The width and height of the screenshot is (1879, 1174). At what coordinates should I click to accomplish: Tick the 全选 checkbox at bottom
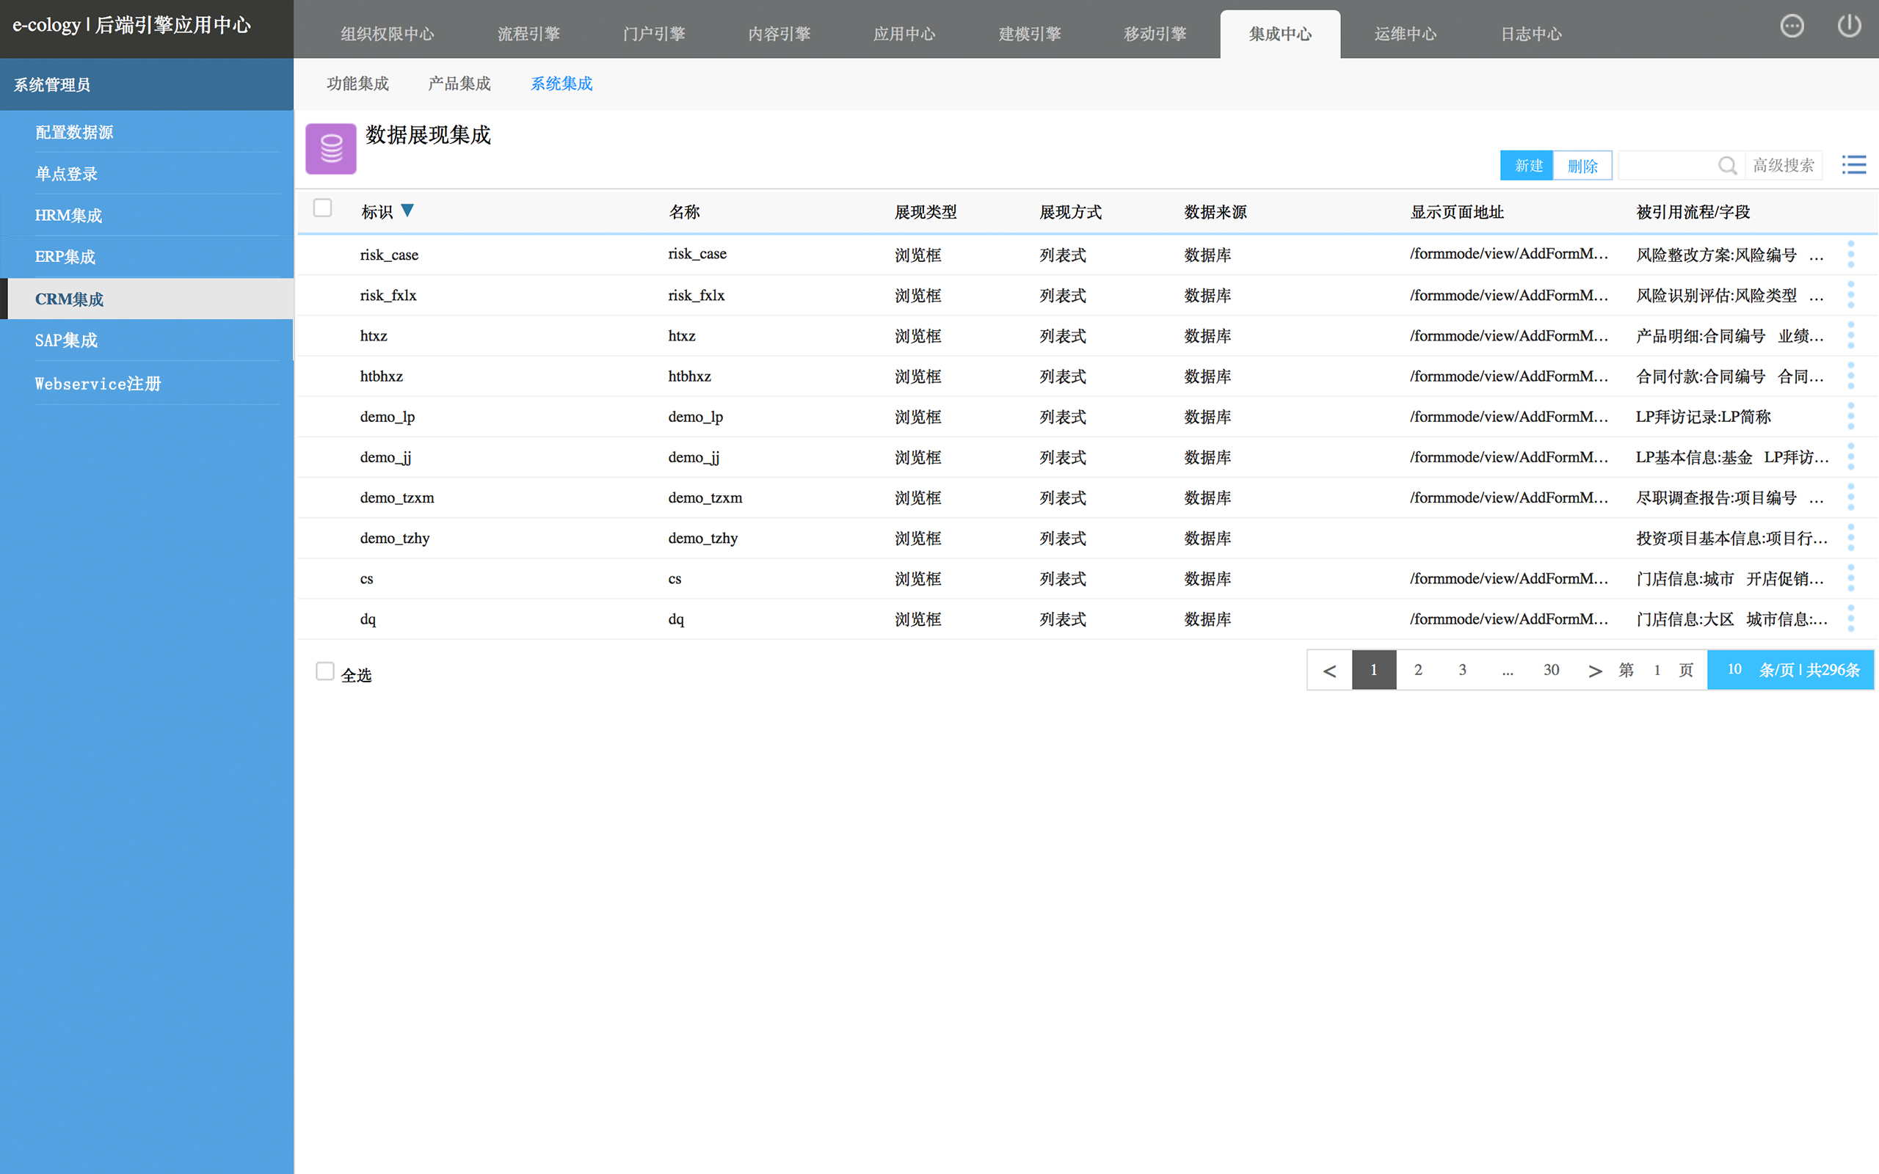tap(324, 671)
